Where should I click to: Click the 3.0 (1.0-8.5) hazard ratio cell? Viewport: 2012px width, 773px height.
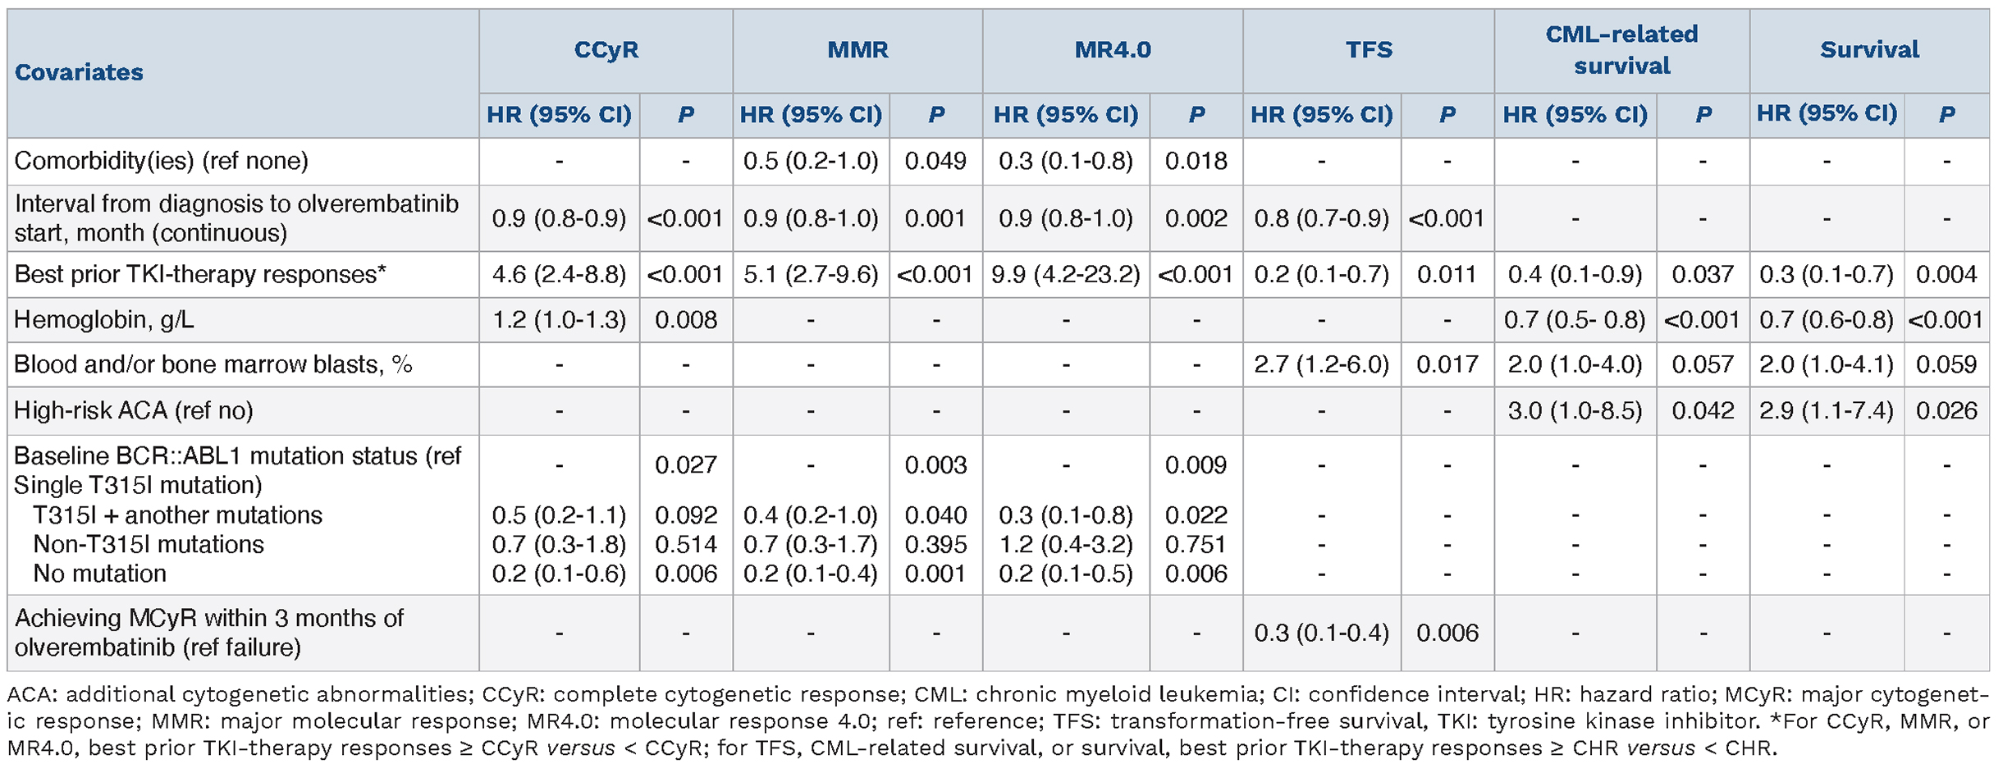[1575, 410]
